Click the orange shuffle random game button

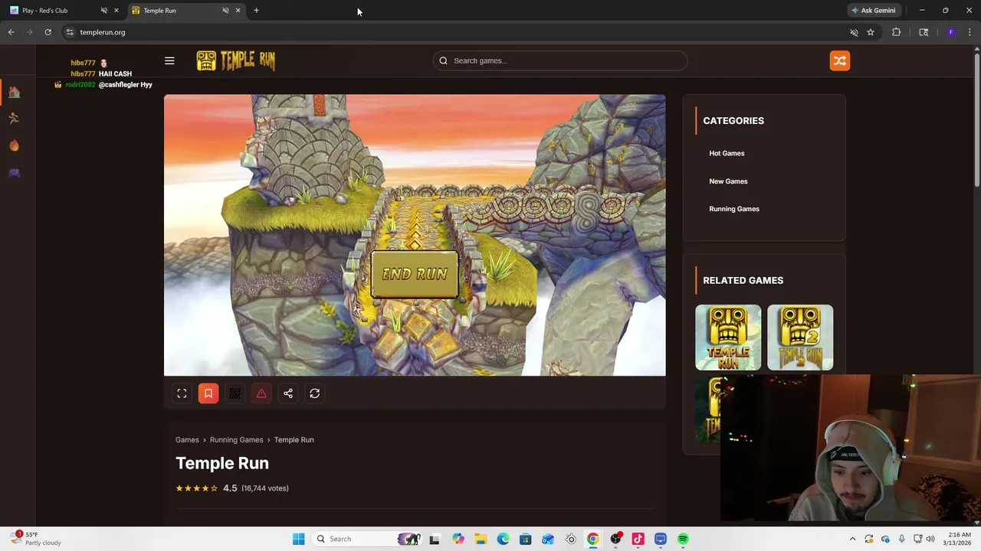tap(840, 60)
